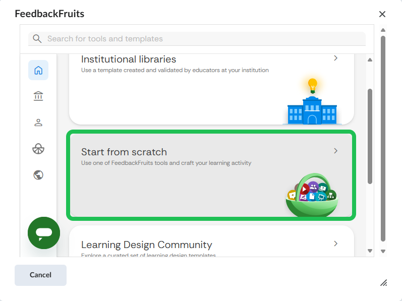Viewport: 402px width, 301px height.
Task: Click the inner template list scrollbar thumb
Action: point(370,136)
